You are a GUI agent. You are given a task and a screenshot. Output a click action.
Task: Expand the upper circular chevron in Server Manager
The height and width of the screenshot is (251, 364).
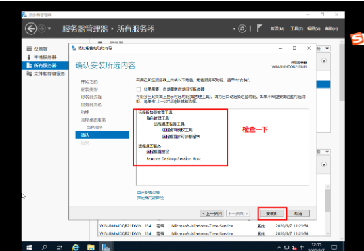[324, 60]
